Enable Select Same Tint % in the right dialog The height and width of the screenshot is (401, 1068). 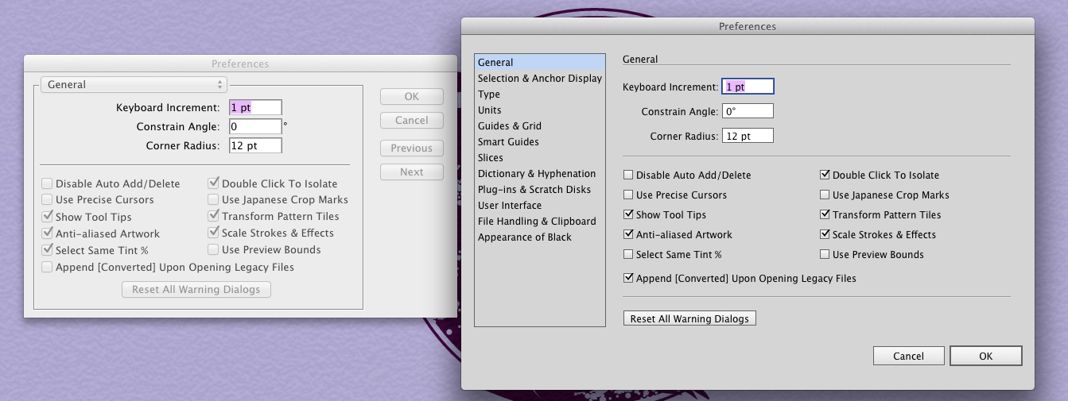(x=629, y=255)
